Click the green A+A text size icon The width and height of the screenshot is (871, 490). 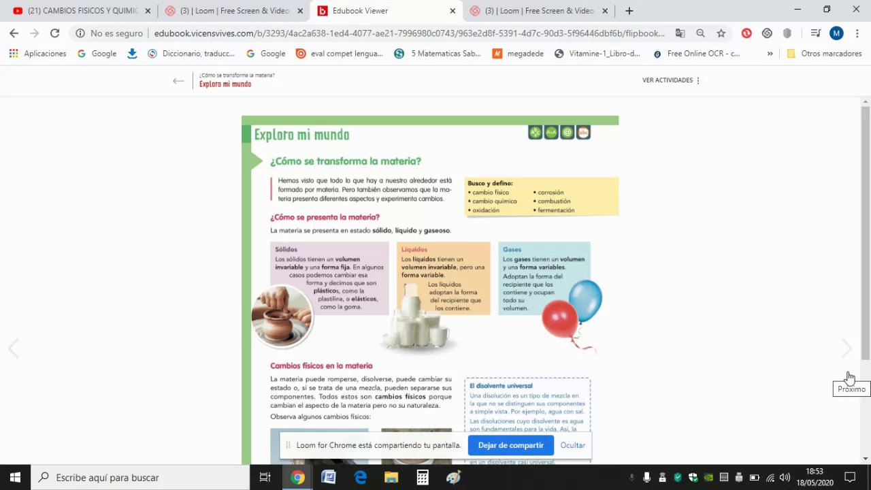[551, 133]
